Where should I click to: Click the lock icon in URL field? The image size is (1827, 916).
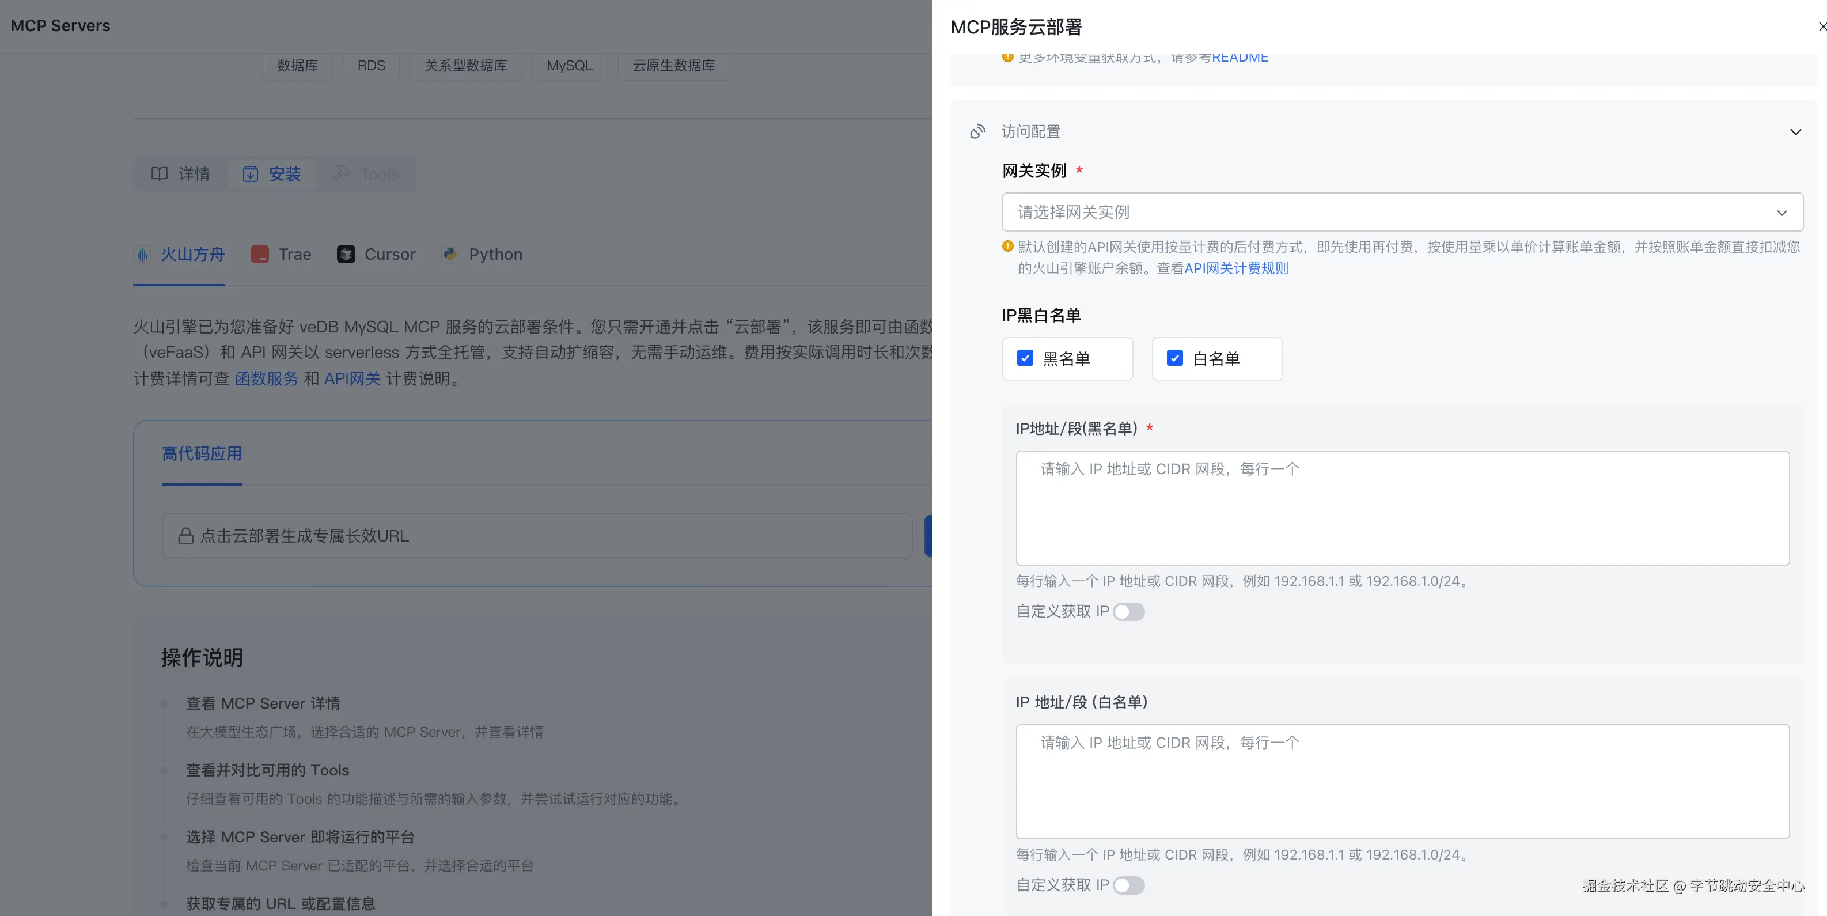[186, 536]
